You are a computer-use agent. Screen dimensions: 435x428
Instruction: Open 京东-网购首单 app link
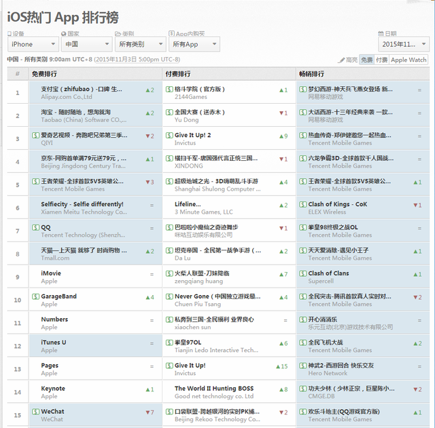(84, 158)
